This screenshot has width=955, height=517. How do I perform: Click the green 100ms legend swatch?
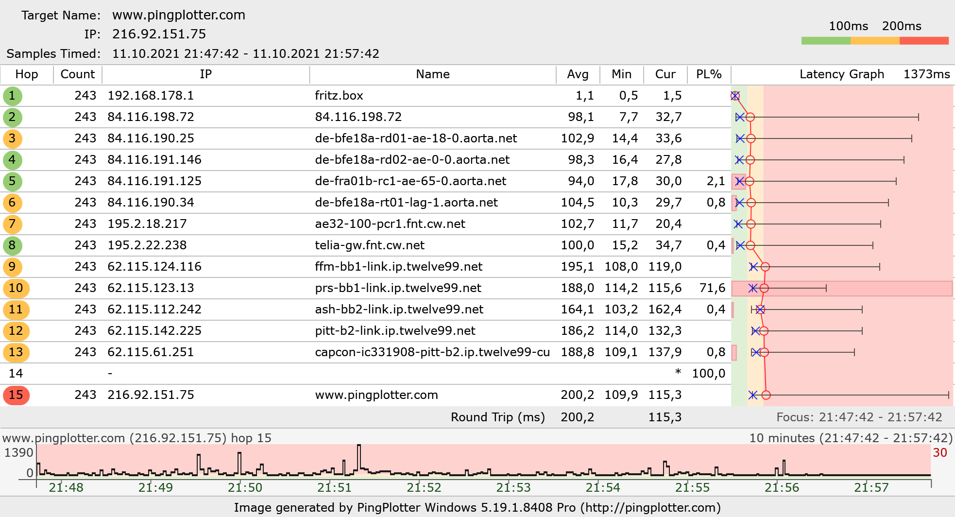pos(826,41)
